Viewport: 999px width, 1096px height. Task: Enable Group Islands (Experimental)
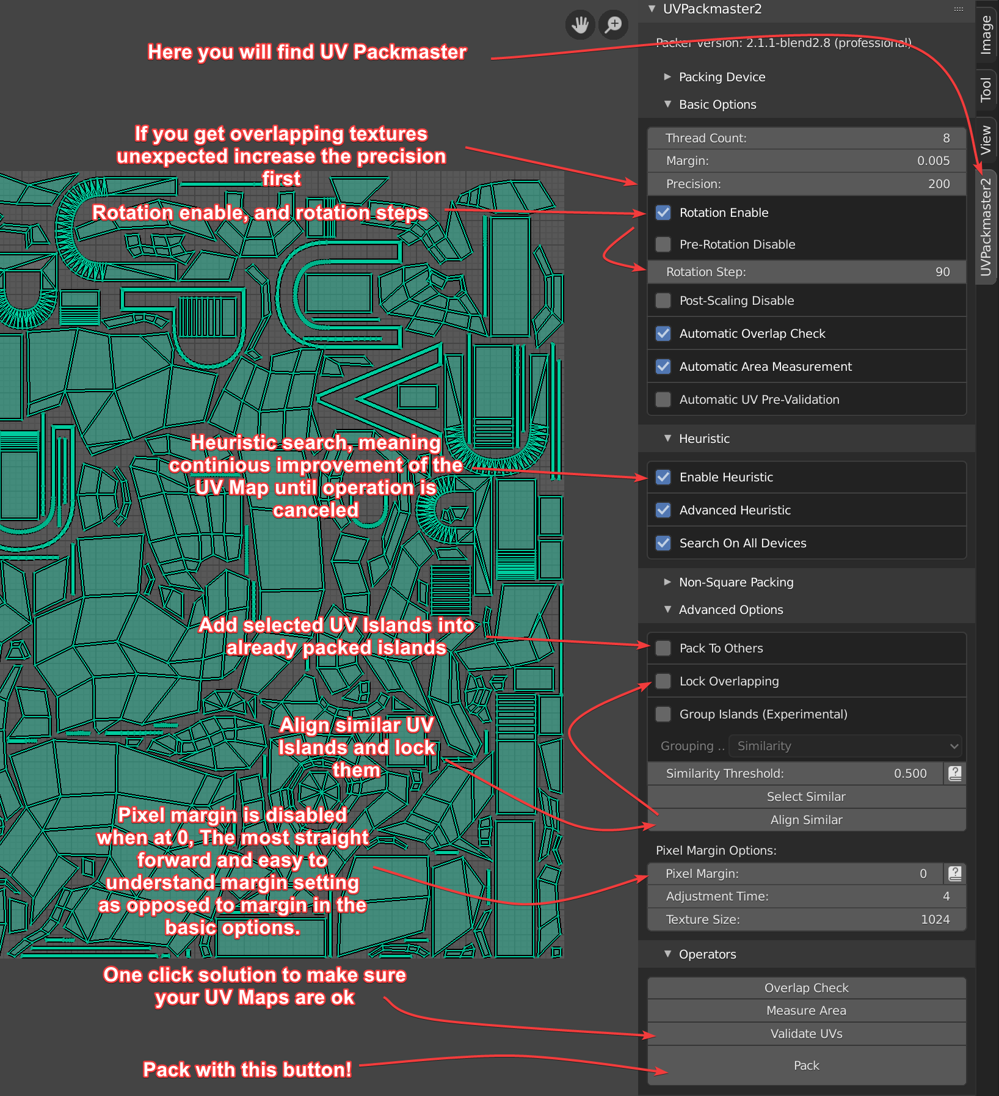tap(663, 714)
